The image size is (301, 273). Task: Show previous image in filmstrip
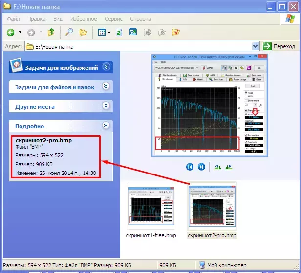pyautogui.click(x=190, y=167)
